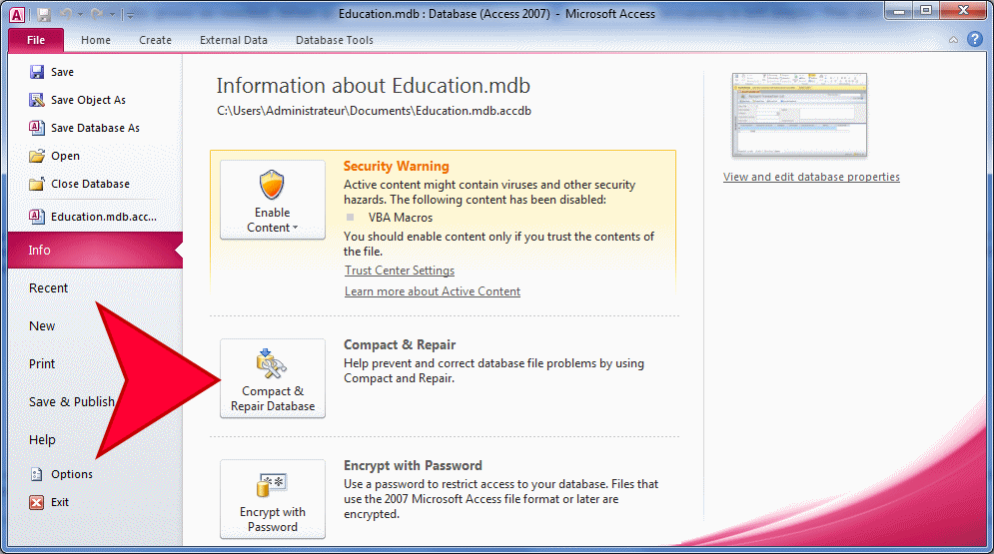Open the External Data tab

234,40
